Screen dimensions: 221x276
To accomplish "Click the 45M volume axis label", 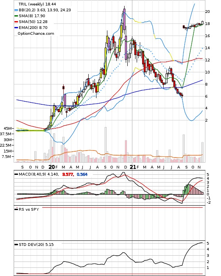I will tap(7, 128).
